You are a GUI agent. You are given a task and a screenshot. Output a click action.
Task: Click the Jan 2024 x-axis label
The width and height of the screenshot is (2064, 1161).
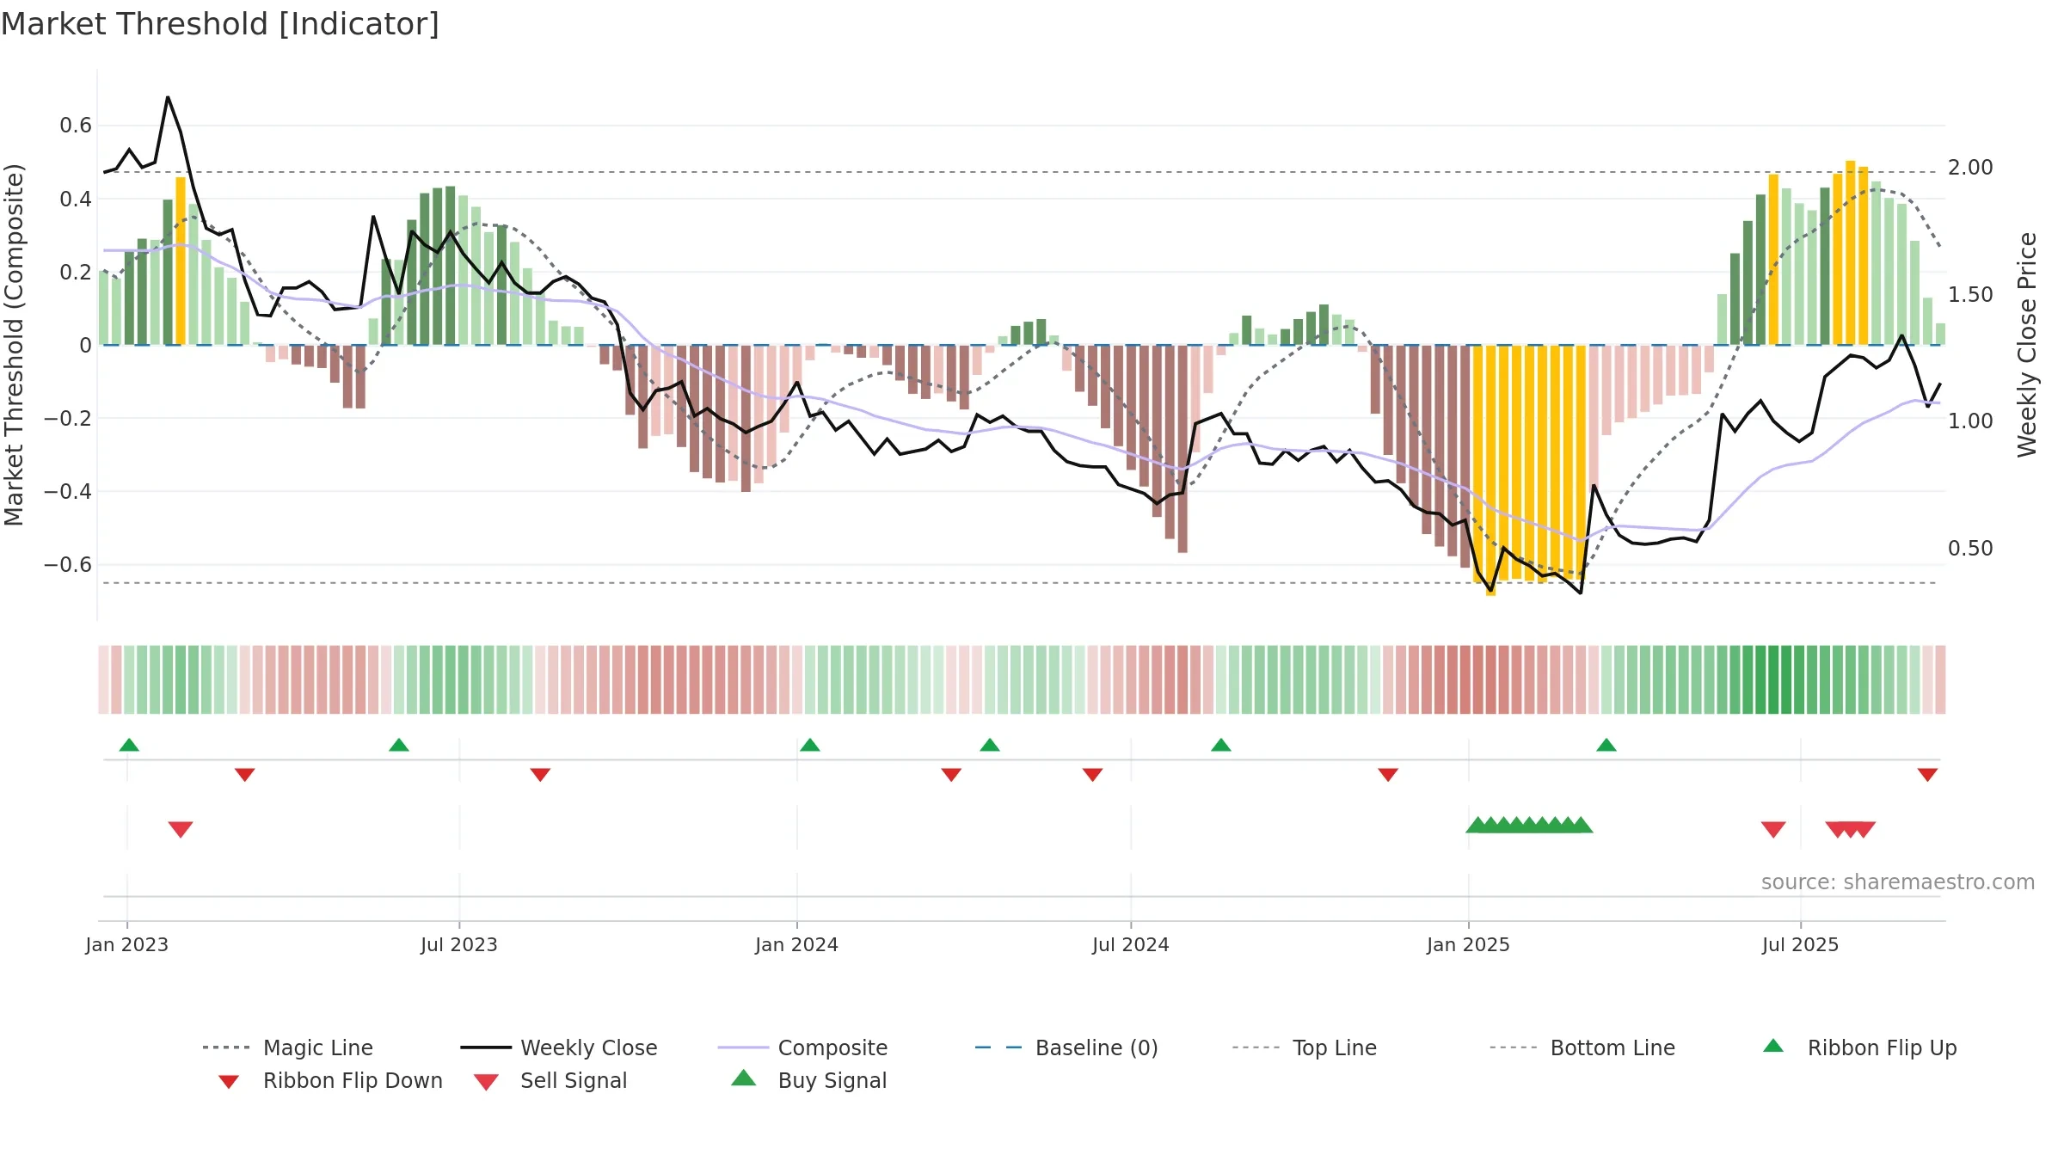(797, 944)
